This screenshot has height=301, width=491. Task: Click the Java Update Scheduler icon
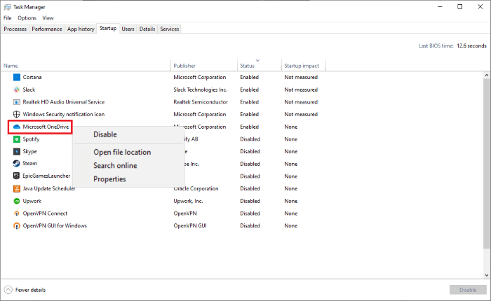tap(17, 188)
